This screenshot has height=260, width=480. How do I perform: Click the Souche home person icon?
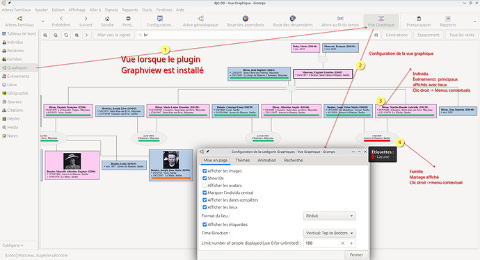(x=107, y=21)
